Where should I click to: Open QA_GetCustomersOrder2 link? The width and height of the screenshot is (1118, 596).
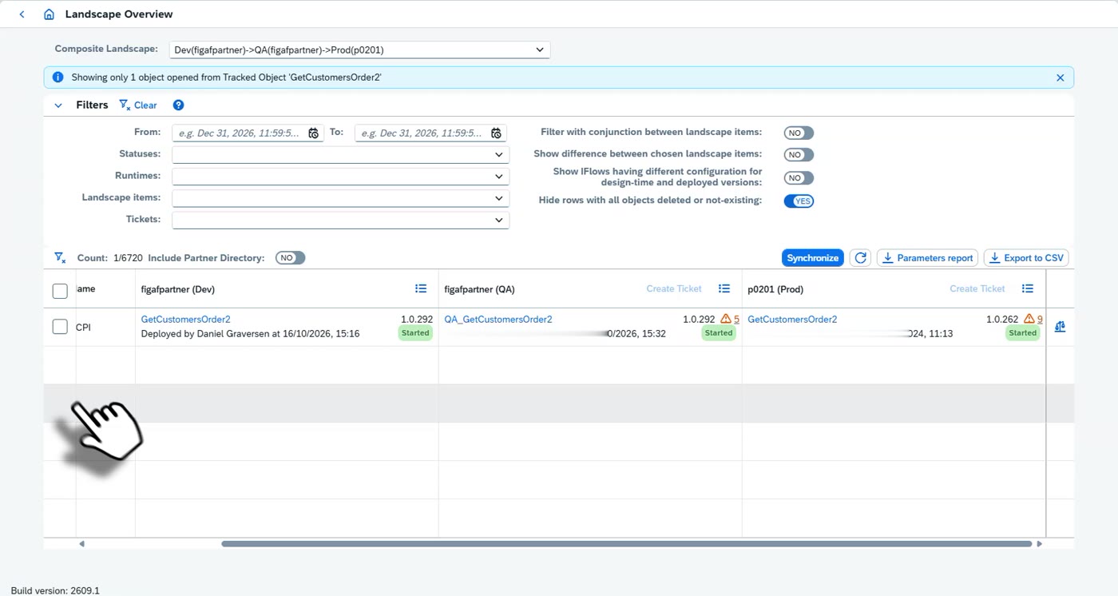click(x=498, y=320)
